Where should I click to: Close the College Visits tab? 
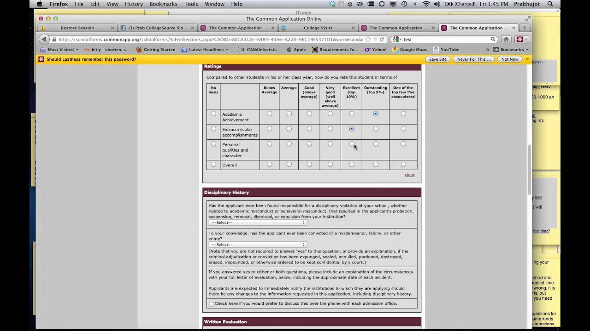click(353, 28)
